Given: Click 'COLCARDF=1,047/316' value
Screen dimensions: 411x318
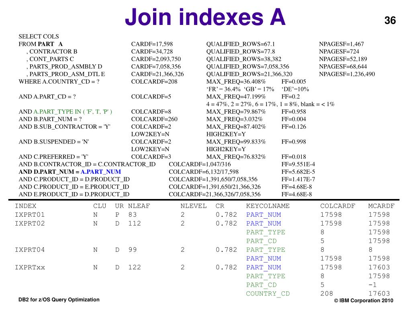Looking at the screenshot, I should (200, 164).
